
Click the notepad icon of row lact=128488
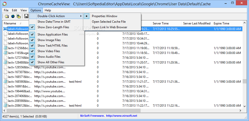coord(5,62)
